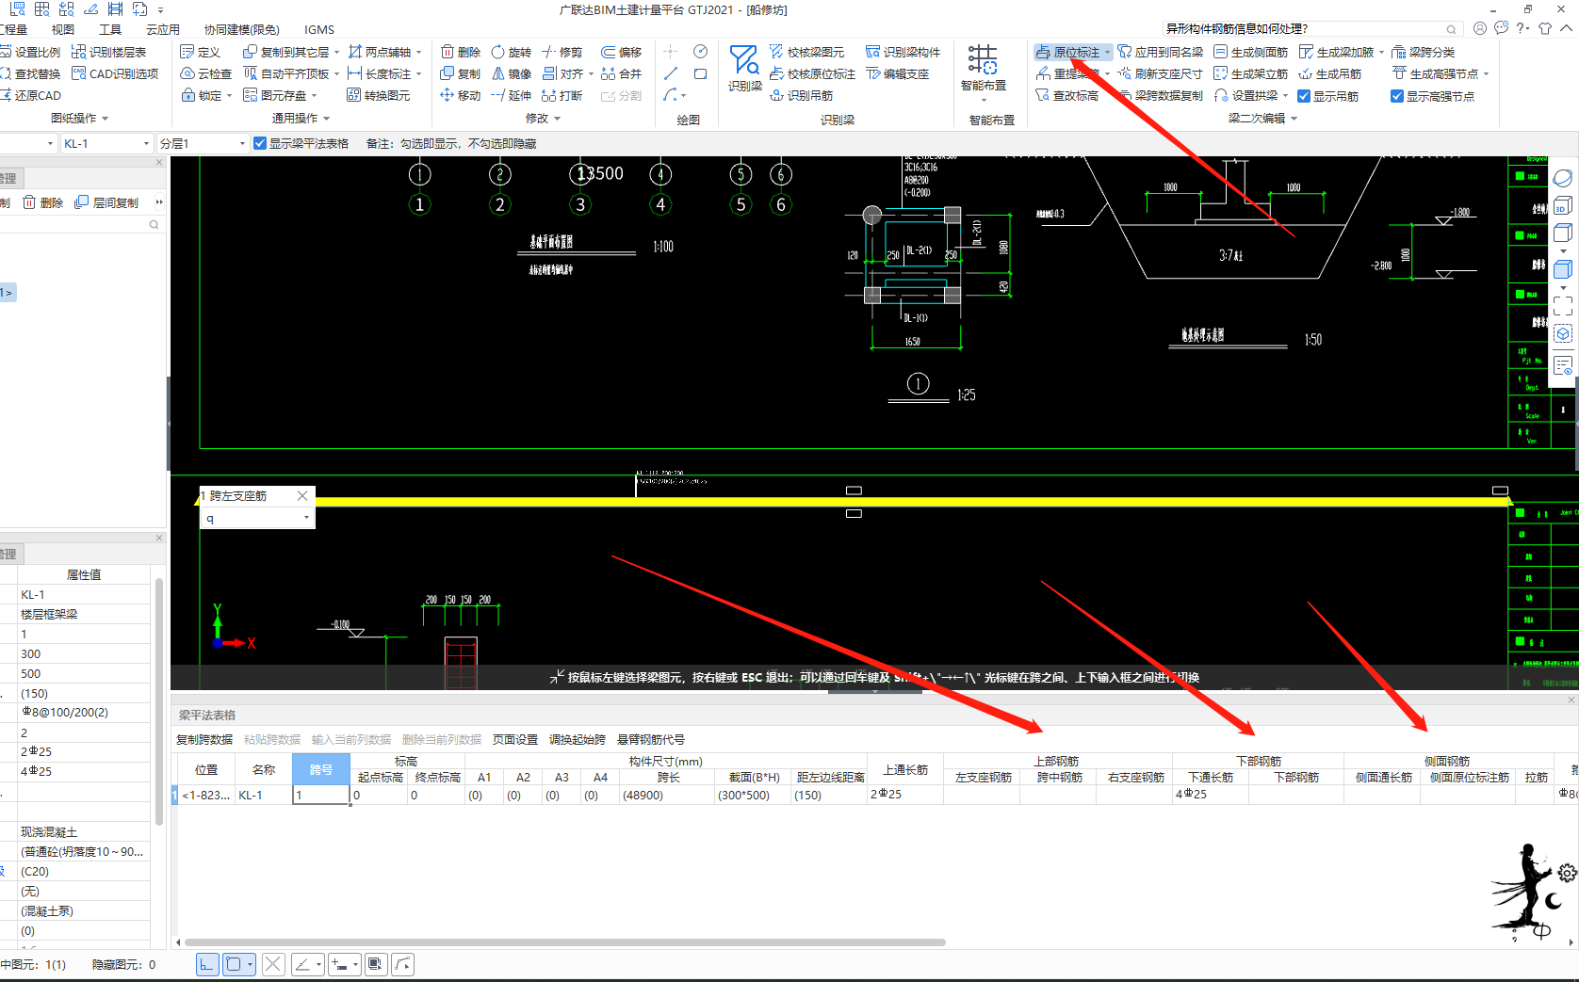Select the rectangle drawing tool in 绘图 group
This screenshot has height=982, width=1579.
pos(700,73)
